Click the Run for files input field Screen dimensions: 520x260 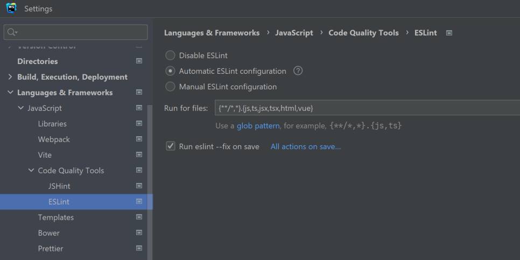367,108
